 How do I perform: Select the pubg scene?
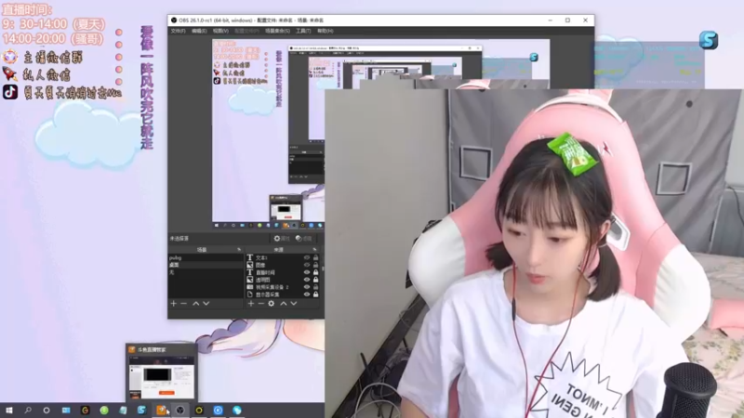[206, 257]
